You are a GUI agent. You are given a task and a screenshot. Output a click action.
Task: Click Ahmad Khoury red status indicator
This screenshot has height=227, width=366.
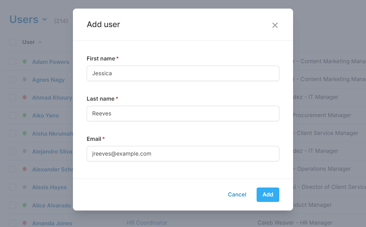[24, 97]
